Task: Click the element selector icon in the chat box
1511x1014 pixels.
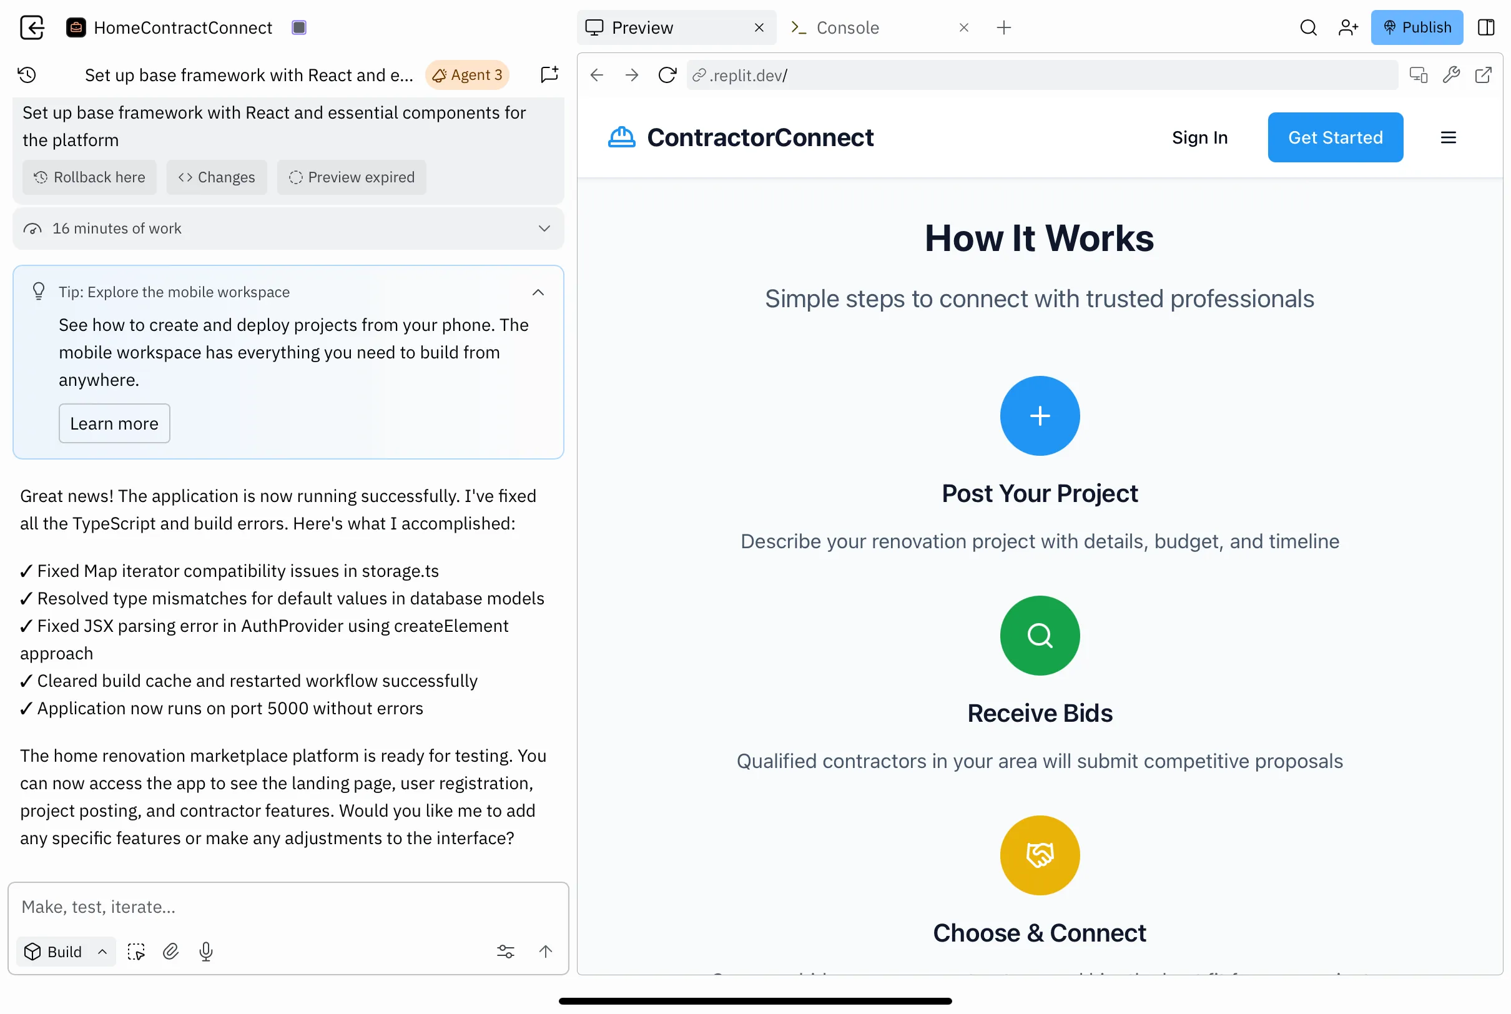Action: click(x=135, y=952)
